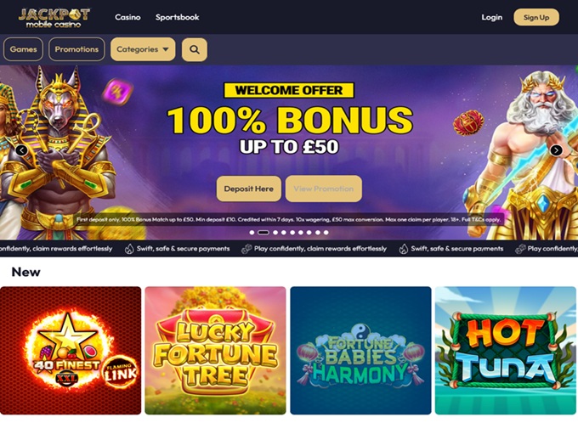Click the magnifying glass search icon
The image size is (578, 434).
pos(195,49)
